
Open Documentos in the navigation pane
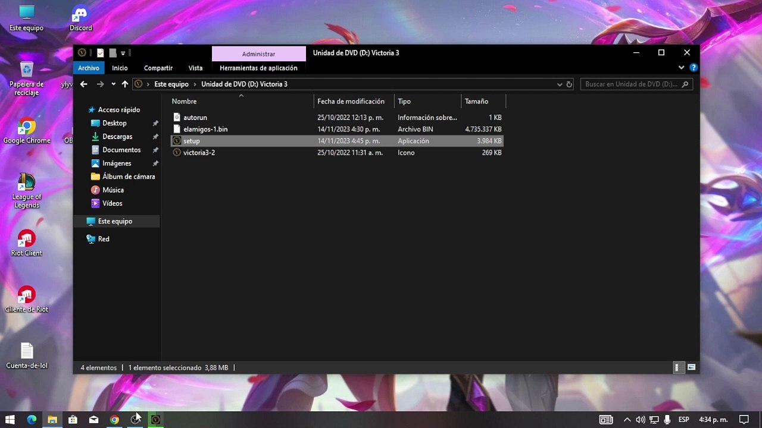pos(121,150)
